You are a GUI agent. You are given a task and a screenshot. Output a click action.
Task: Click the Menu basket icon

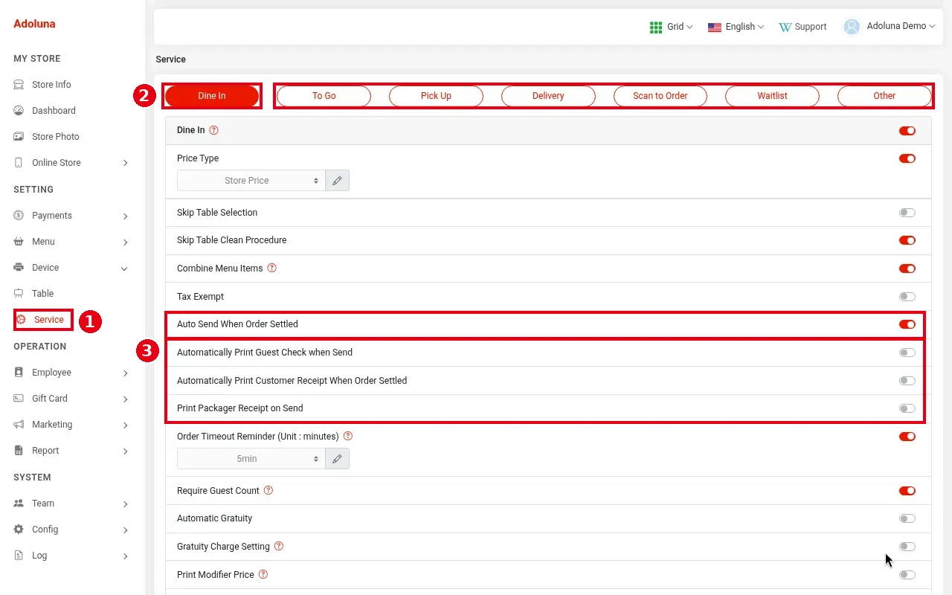click(x=19, y=242)
